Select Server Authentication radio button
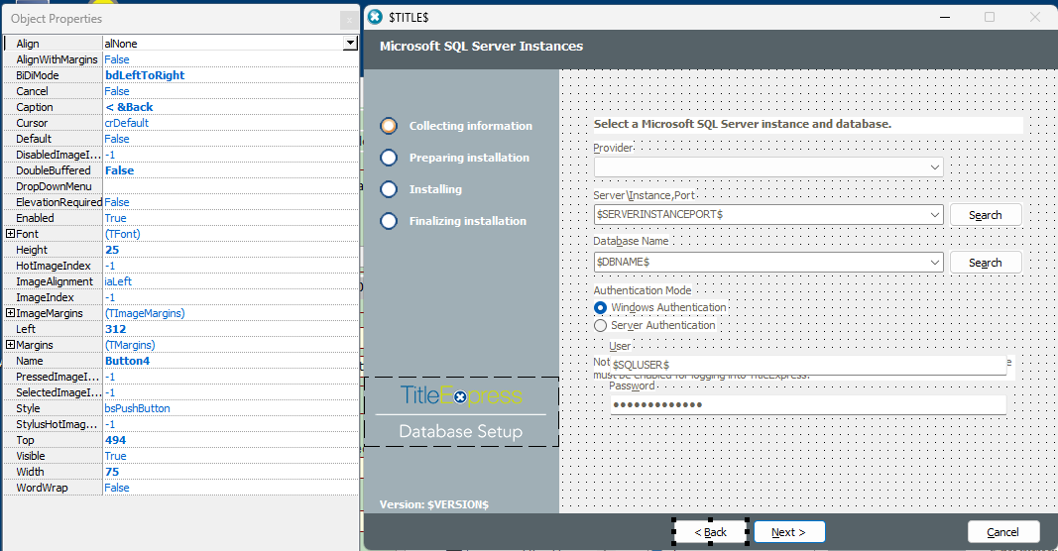This screenshot has width=1058, height=551. (x=600, y=326)
